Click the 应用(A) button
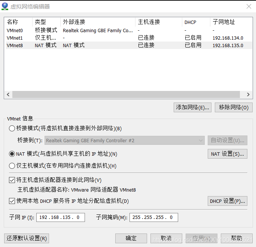Screen dimensions: 256x247 (201, 238)
